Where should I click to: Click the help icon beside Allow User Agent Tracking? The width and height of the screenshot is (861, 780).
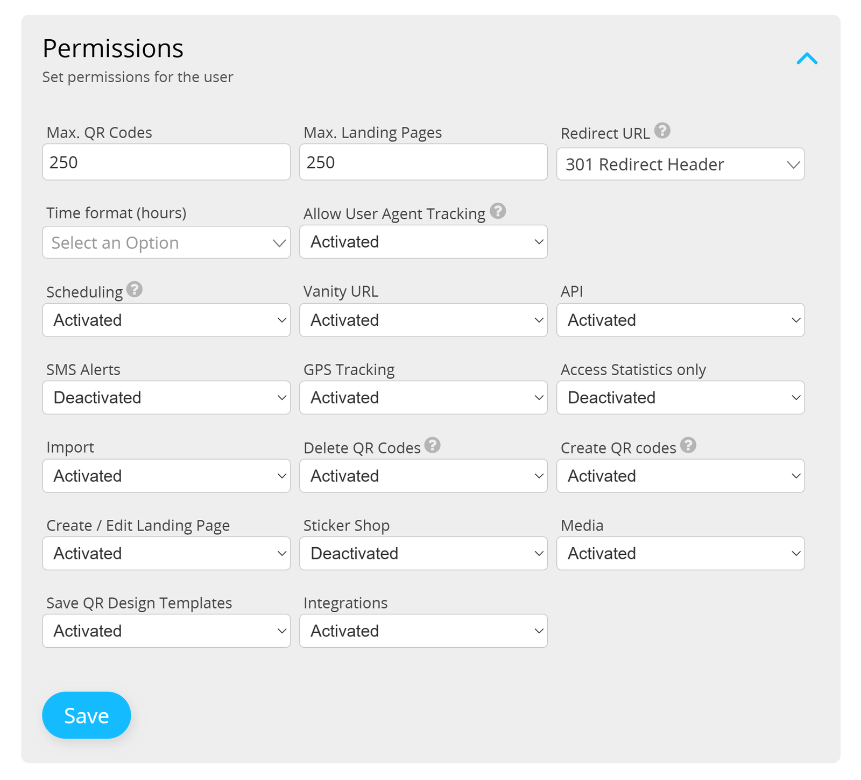point(498,211)
